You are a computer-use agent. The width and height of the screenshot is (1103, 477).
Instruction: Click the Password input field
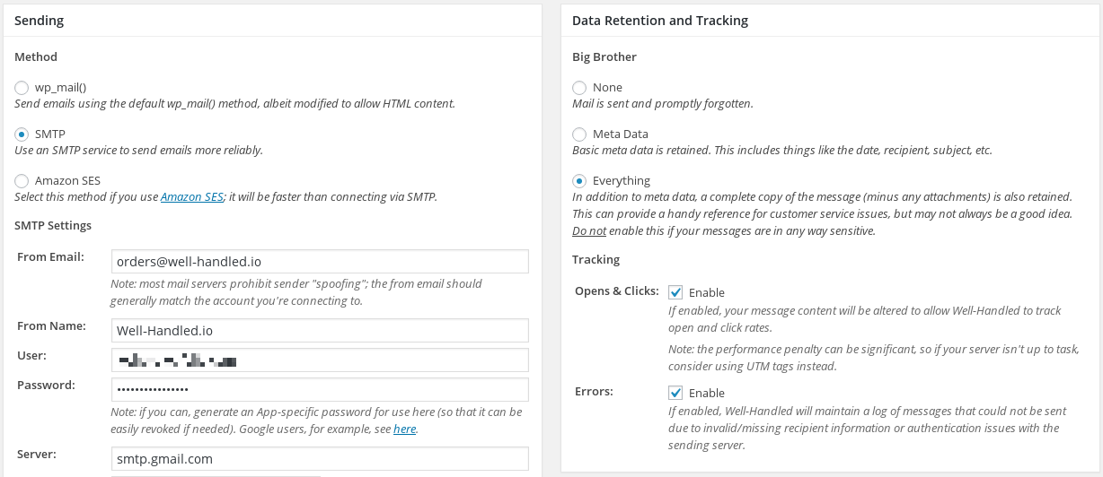click(320, 389)
